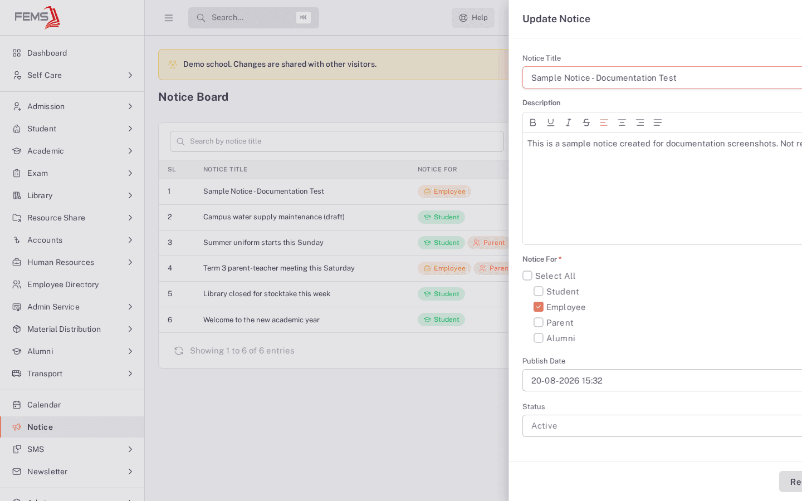Viewport: 802px width, 501px height.
Task: Open the Accounts sidebar link
Action: point(72,240)
